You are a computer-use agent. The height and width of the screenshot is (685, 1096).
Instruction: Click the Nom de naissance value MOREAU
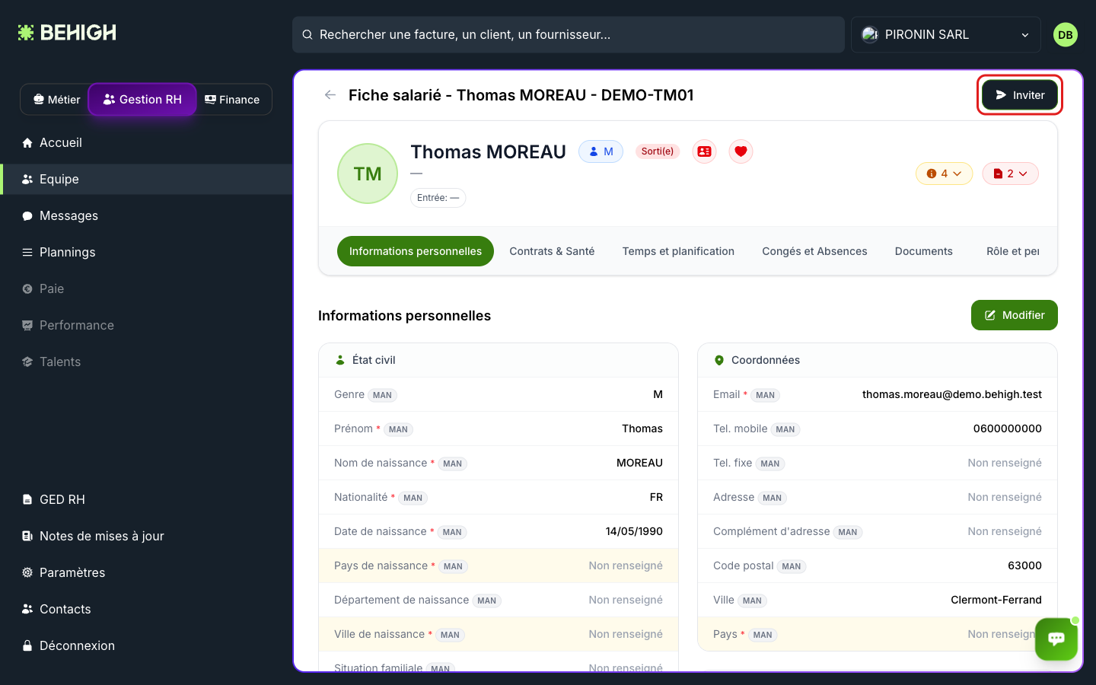pyautogui.click(x=639, y=463)
